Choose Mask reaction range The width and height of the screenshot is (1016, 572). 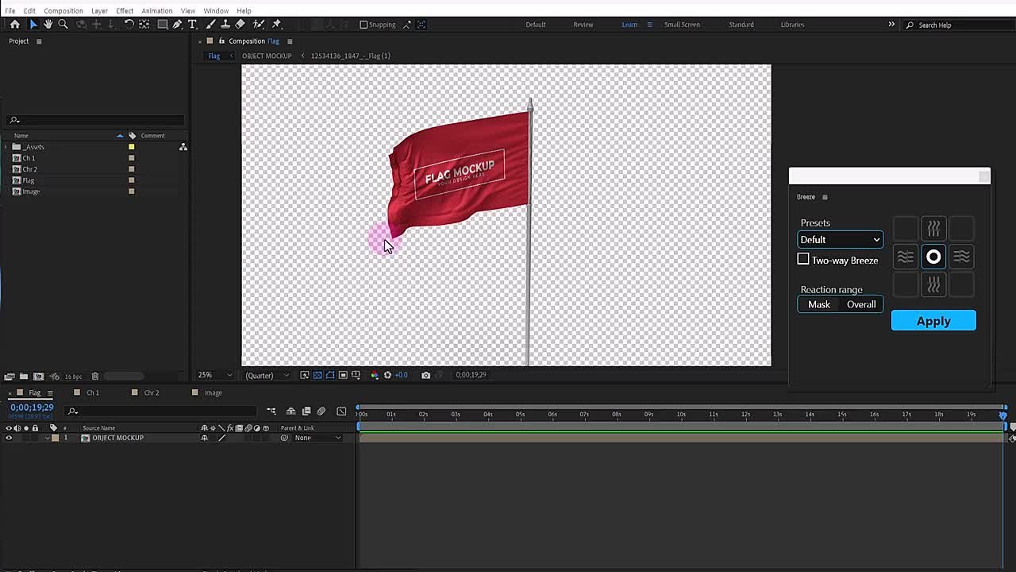[819, 304]
